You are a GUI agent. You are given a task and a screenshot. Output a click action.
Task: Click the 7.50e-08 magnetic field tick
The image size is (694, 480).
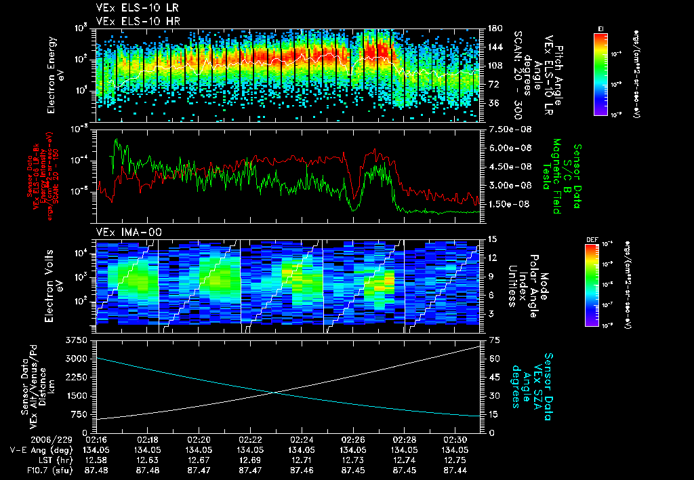coord(510,129)
